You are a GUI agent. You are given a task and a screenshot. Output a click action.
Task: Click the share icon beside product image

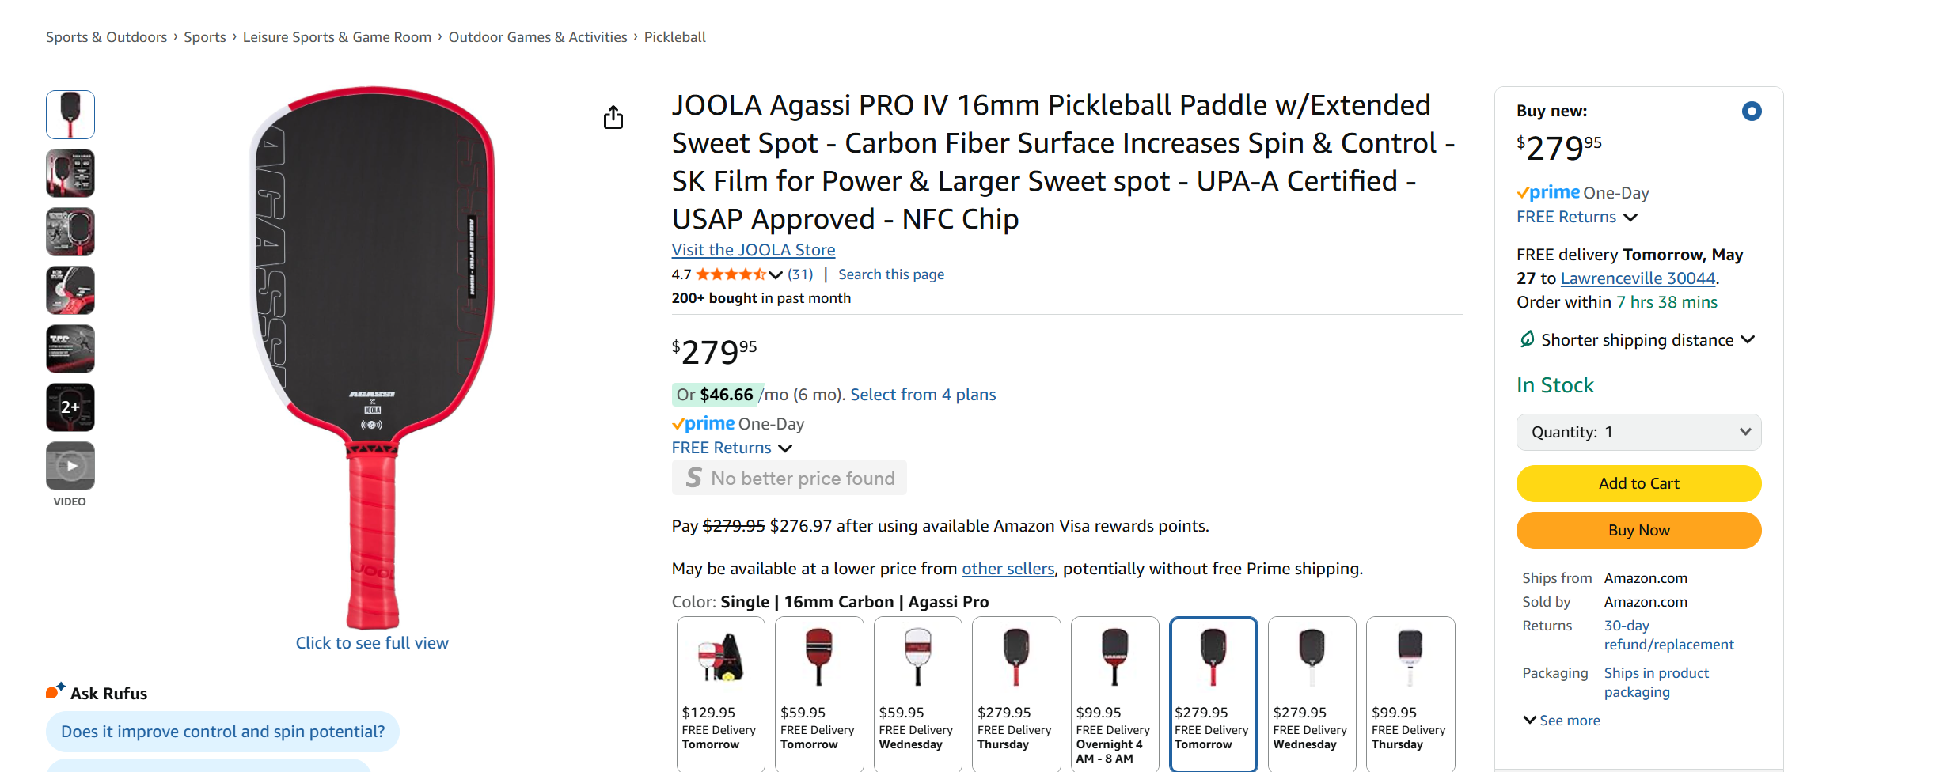pos(613,118)
